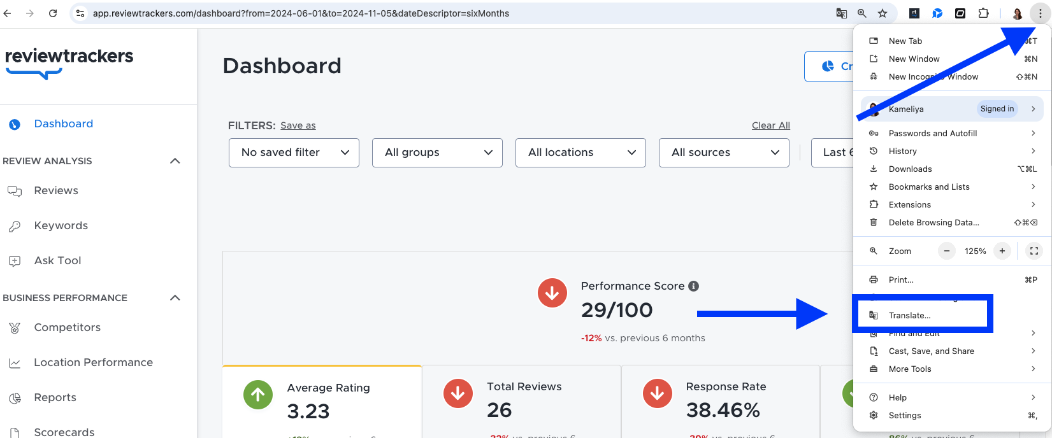Select Print in the Chrome menu

click(x=953, y=279)
